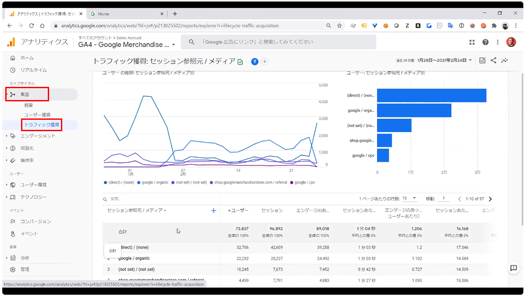Image resolution: width=526 pixels, height=297 pixels.
Task: Click the cookie extension icon
Action: (385, 26)
